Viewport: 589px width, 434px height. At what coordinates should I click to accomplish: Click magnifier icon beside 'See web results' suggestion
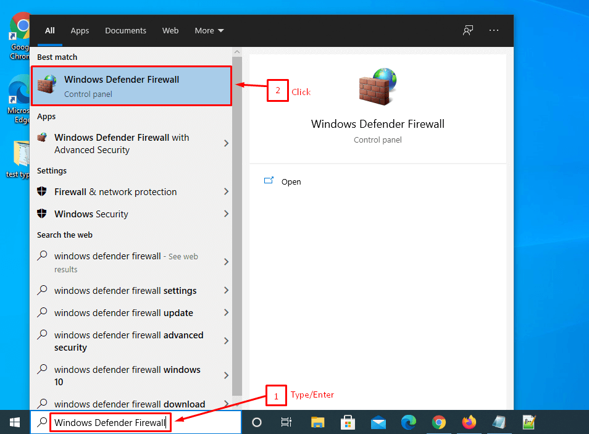tap(42, 256)
